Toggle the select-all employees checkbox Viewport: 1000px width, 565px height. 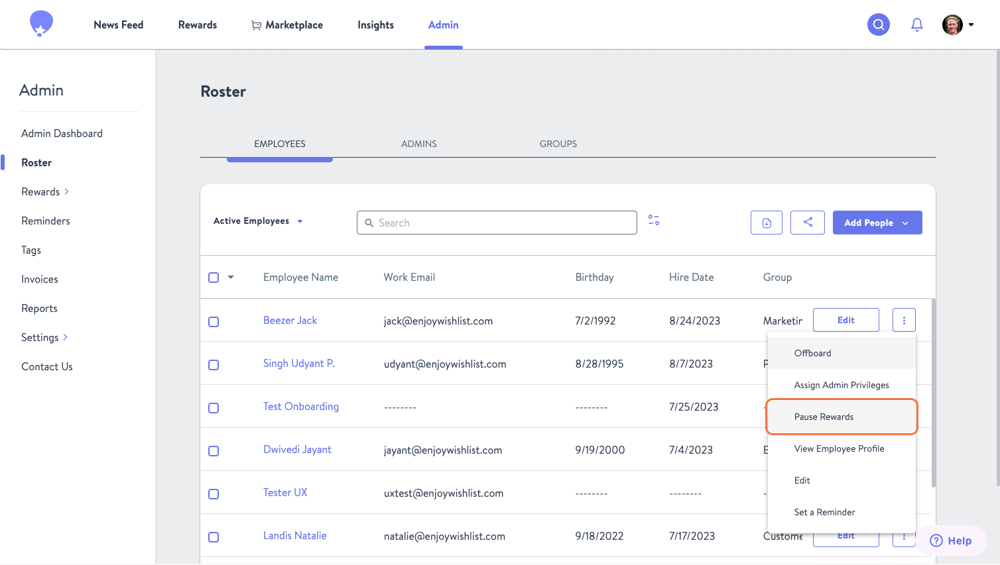(214, 278)
